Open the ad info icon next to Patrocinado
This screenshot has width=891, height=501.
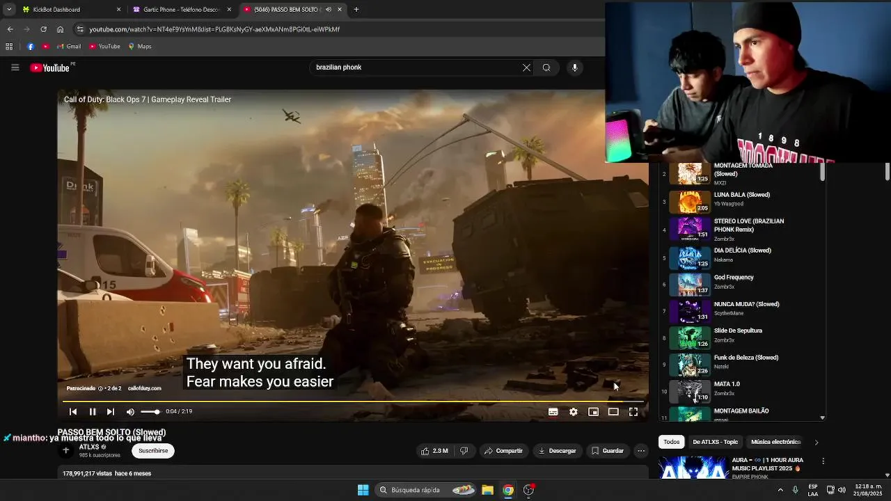coord(100,388)
